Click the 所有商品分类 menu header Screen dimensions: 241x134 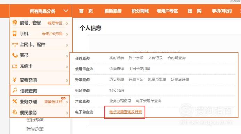tap(42, 11)
